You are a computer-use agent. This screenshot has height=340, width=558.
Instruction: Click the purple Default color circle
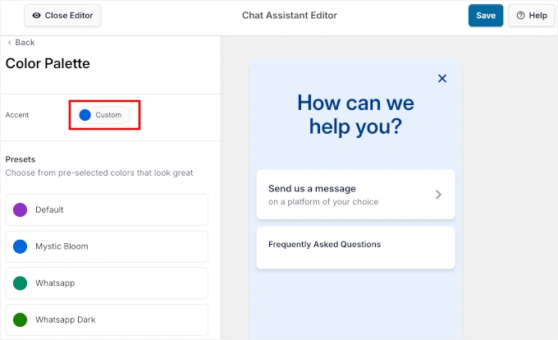coord(21,209)
